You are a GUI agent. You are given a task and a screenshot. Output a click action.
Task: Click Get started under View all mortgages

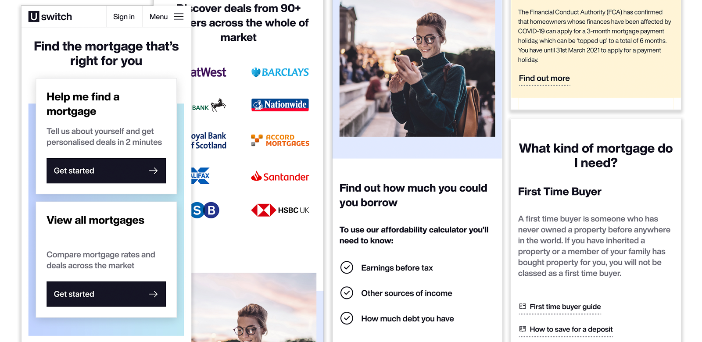pos(106,294)
